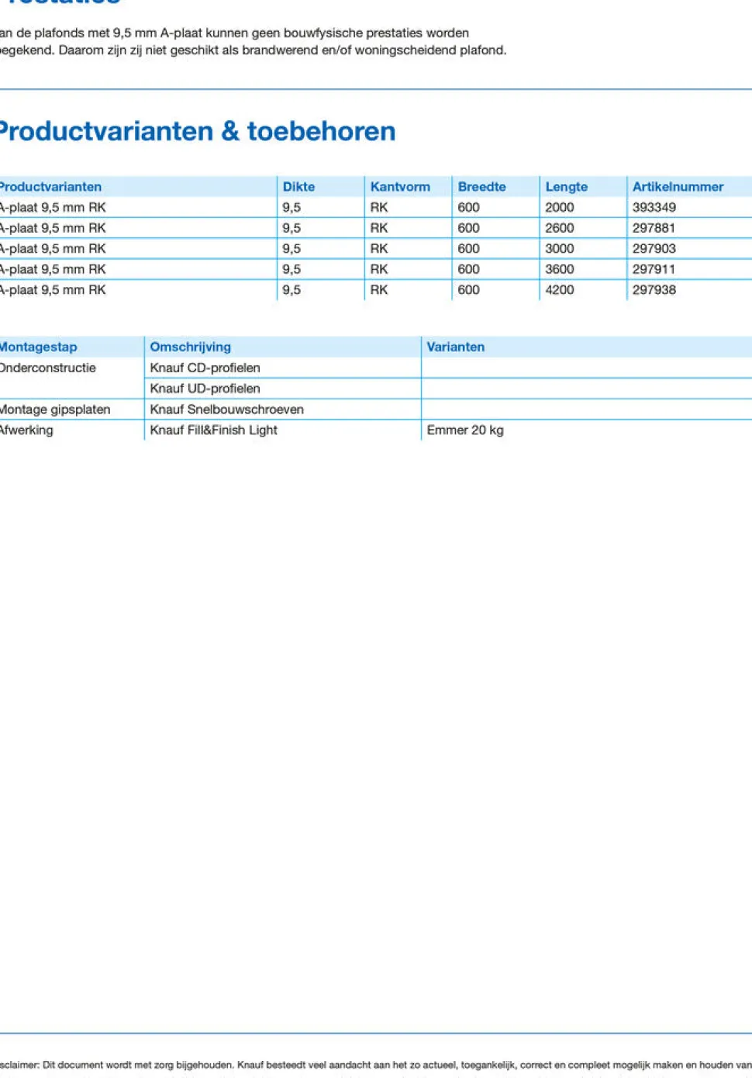This screenshot has height=1078, width=752.
Task: Click article number 297911
Action: (654, 269)
